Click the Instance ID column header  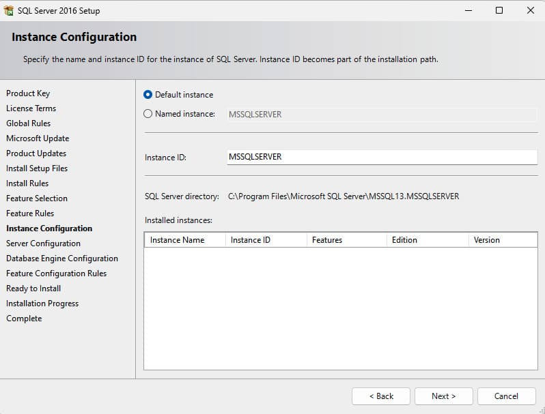[x=265, y=240]
